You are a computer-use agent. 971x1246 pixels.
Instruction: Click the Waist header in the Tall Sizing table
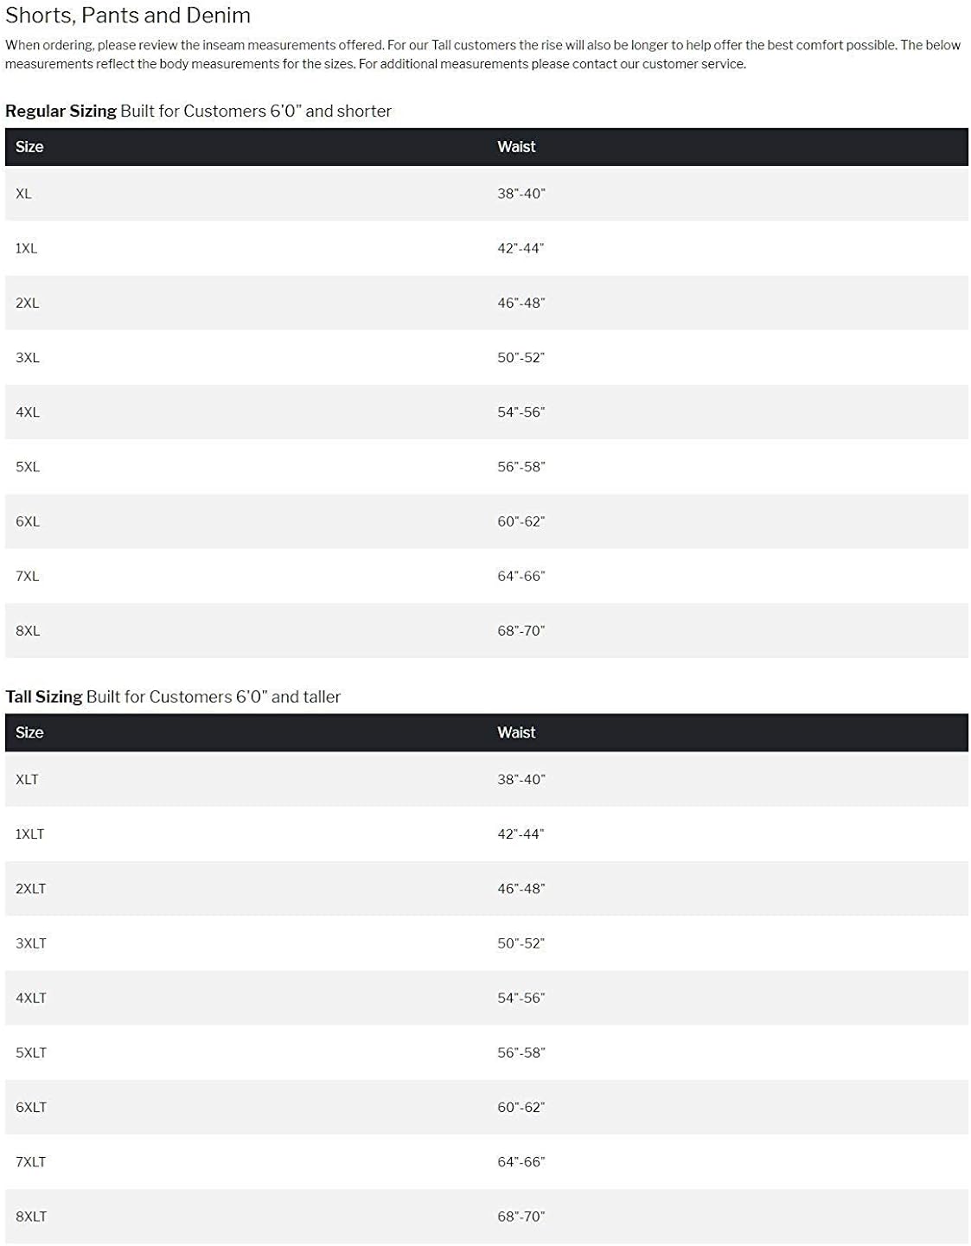(x=516, y=732)
